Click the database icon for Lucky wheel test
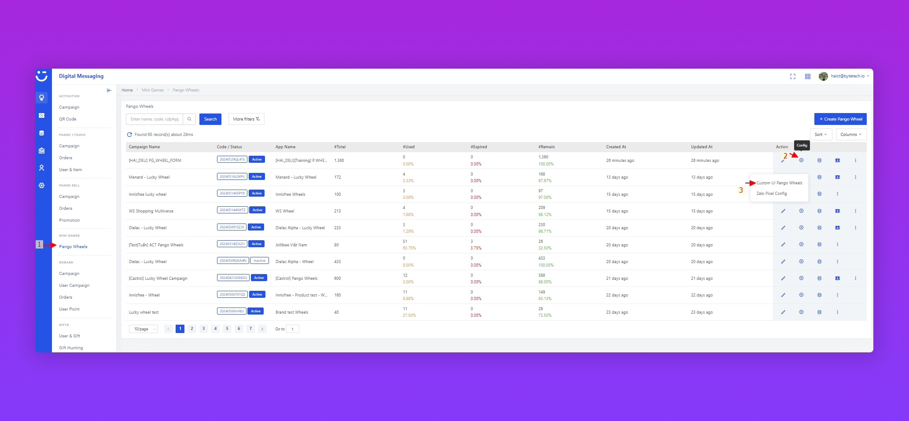Image resolution: width=909 pixels, height=421 pixels. [x=819, y=312]
